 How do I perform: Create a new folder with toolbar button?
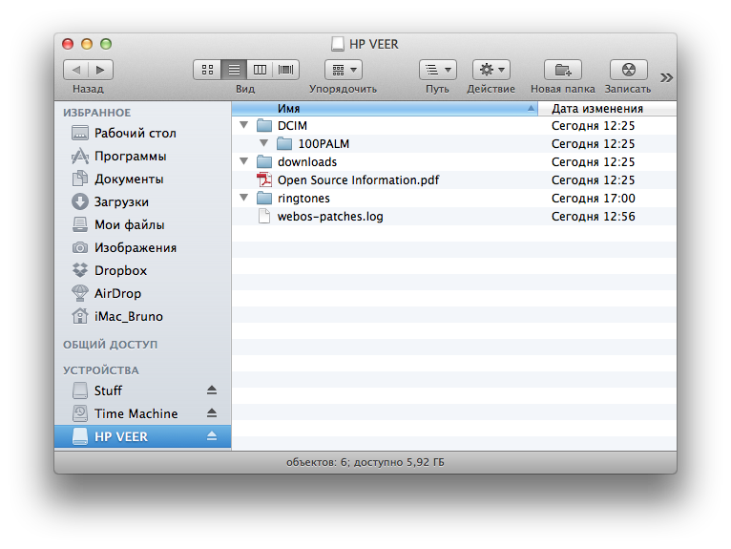pyautogui.click(x=562, y=70)
